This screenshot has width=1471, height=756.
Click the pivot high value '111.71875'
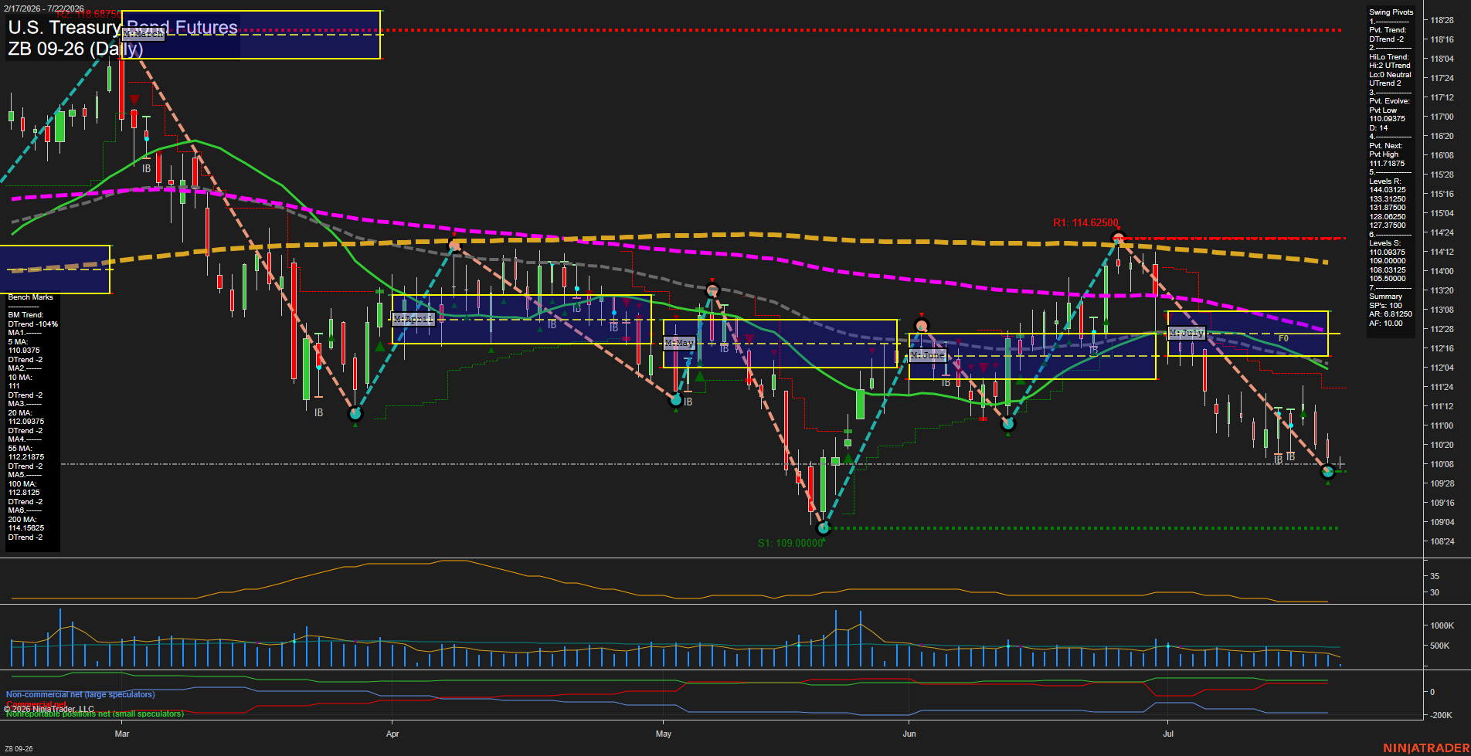1387,164
